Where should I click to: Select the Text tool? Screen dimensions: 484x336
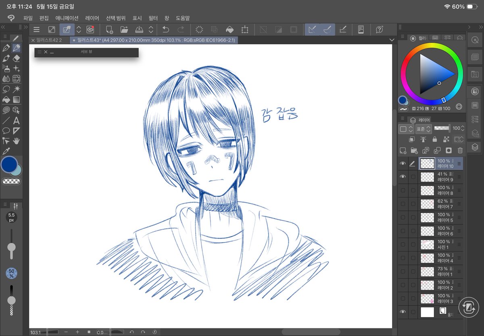coord(17,120)
